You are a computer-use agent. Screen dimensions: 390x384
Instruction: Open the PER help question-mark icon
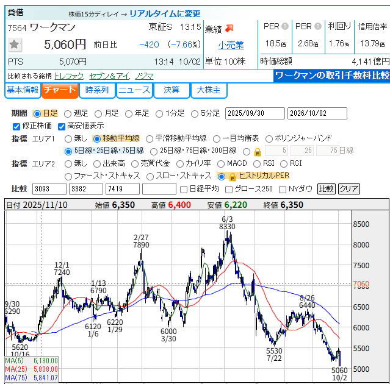point(285,26)
